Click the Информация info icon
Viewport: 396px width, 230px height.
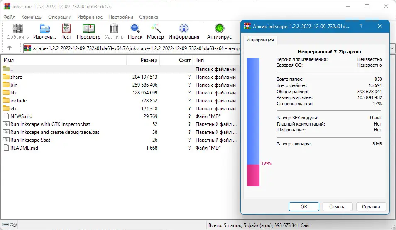click(184, 29)
